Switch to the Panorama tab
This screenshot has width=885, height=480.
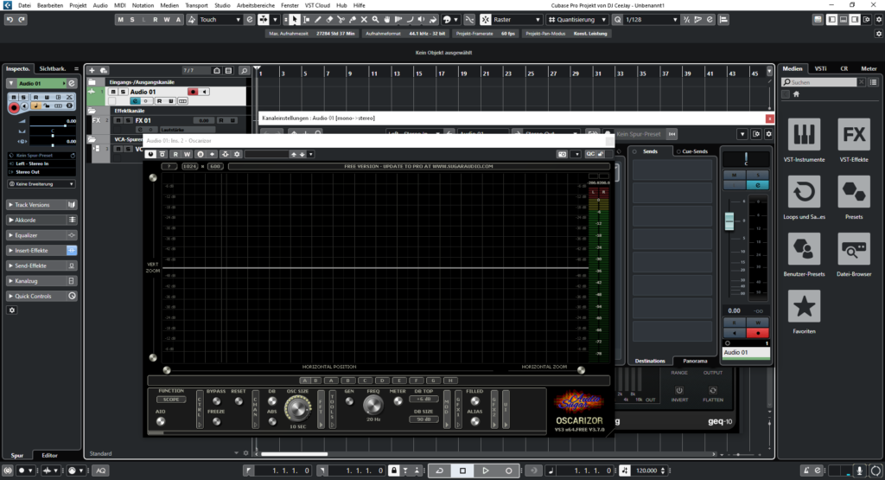tap(695, 361)
